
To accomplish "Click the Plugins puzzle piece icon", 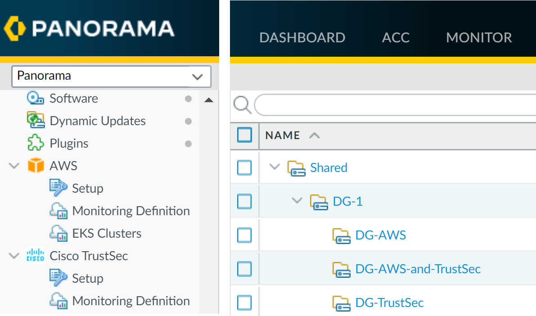I will coord(35,143).
